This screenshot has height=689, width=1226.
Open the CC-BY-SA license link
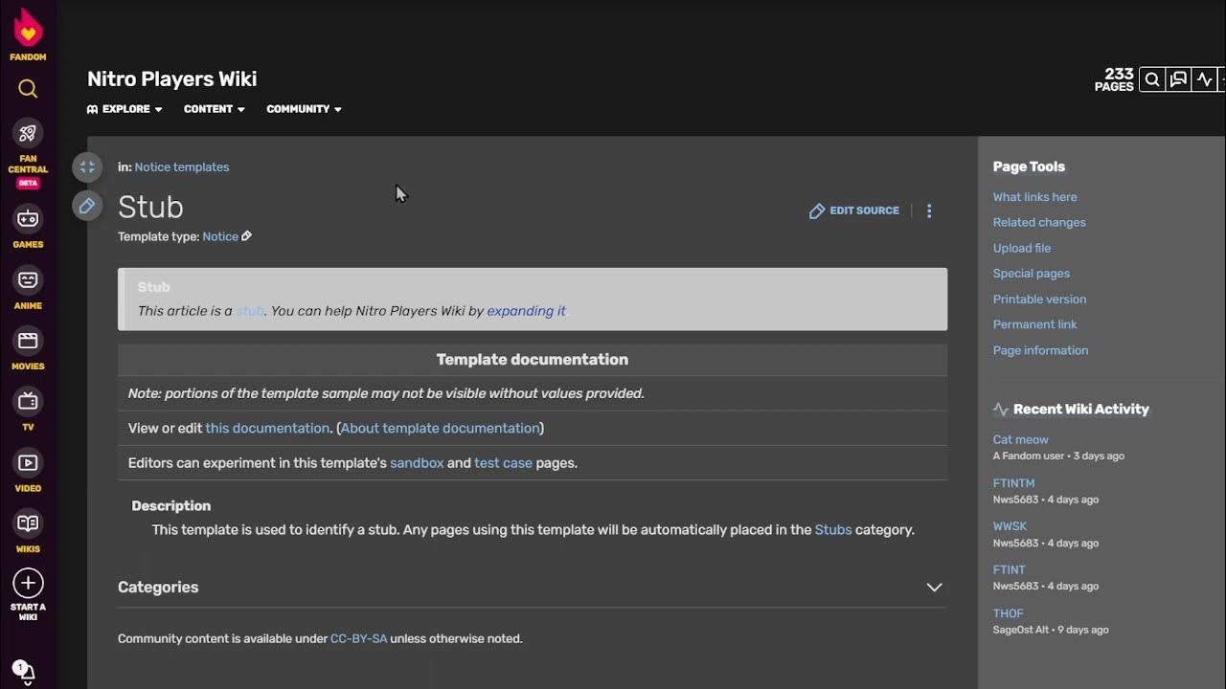click(x=358, y=639)
